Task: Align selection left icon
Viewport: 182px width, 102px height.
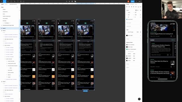Action: coord(127,7)
